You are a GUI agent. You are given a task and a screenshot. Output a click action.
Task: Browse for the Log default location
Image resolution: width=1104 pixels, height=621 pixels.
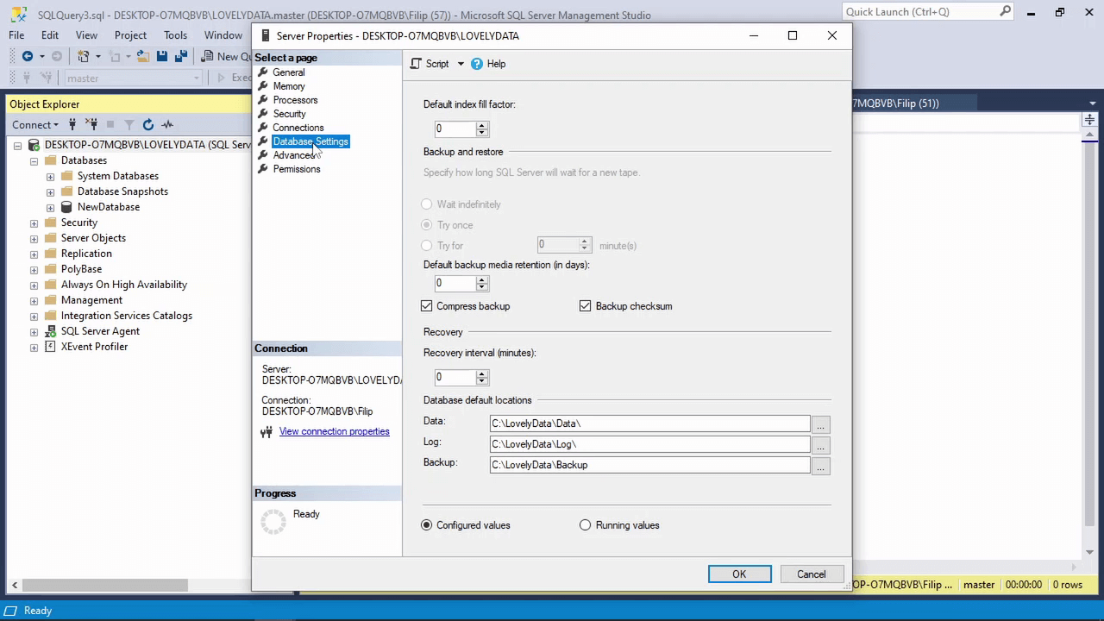pyautogui.click(x=820, y=446)
